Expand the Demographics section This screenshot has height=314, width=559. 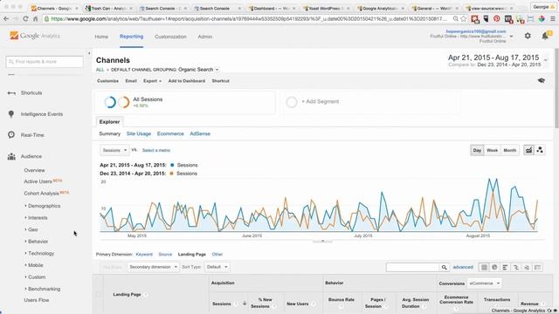point(45,206)
